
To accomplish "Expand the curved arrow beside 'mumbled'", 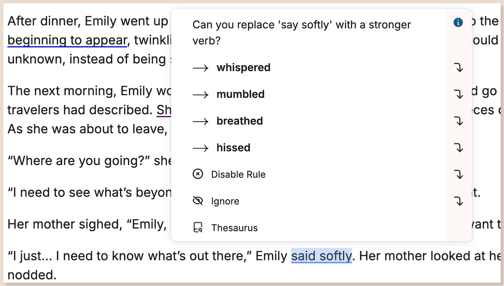I will 459,94.
